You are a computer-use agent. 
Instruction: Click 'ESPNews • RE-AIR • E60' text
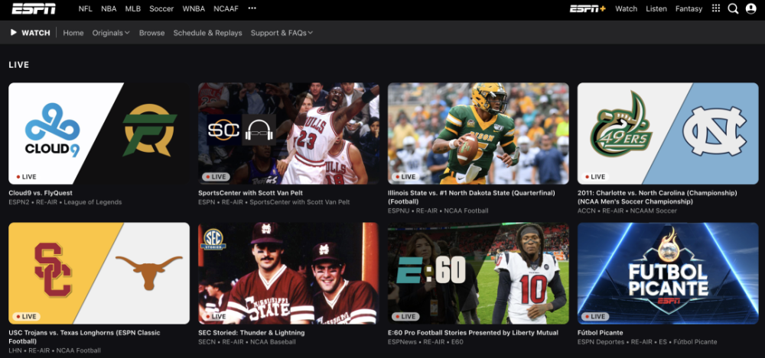pyautogui.click(x=425, y=342)
